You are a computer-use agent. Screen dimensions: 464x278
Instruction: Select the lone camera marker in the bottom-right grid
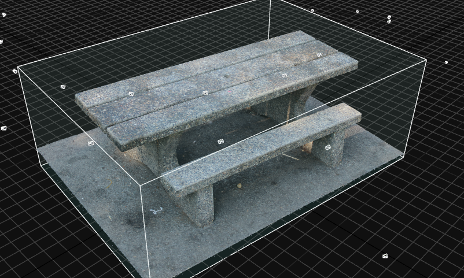385,256
